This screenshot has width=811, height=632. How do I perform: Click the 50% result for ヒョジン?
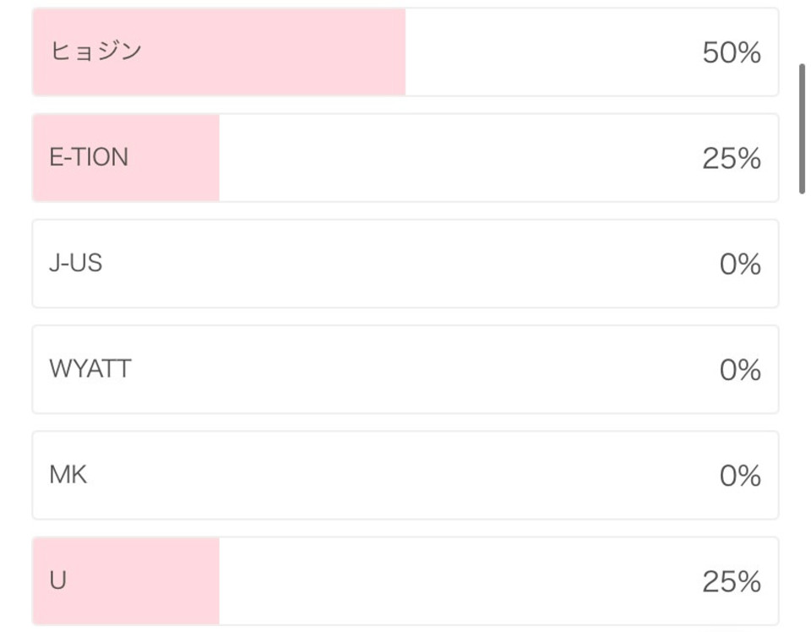(x=732, y=52)
